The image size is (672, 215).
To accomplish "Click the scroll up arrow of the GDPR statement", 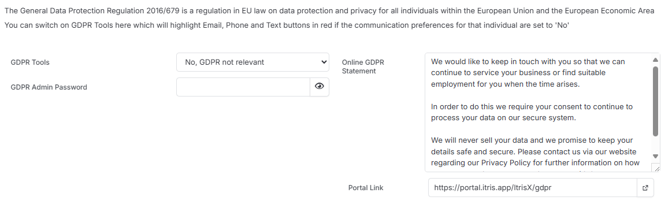I will pyautogui.click(x=655, y=60).
